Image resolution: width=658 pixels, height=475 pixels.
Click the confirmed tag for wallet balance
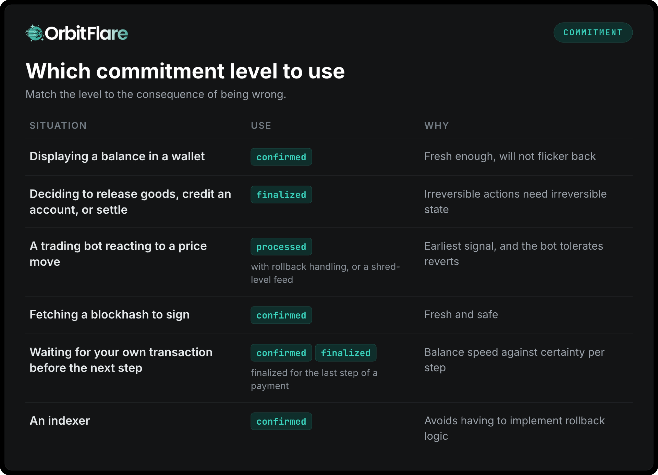(x=281, y=157)
